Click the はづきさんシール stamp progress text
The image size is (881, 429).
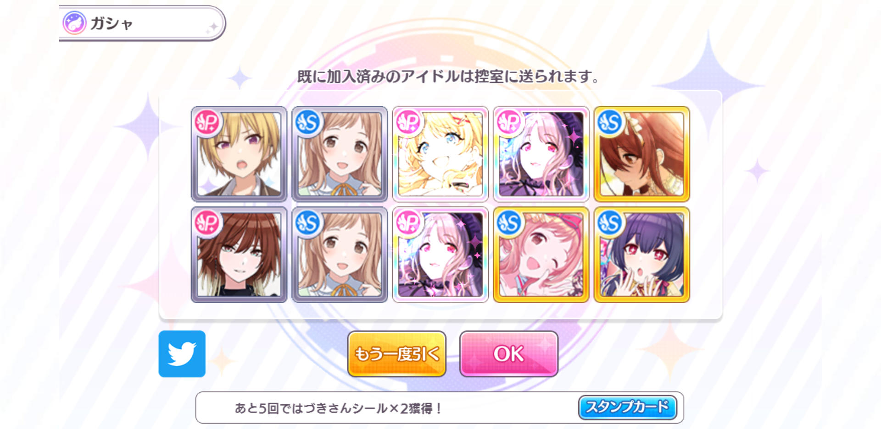(x=338, y=408)
